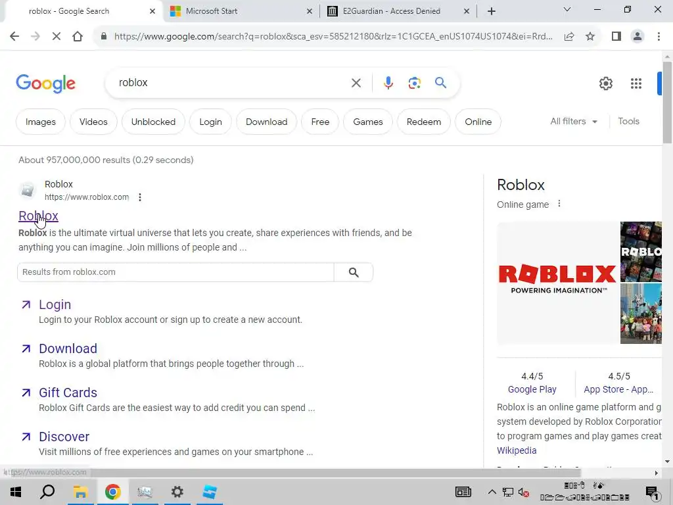Apply the Free search chip
Image resolution: width=673 pixels, height=505 pixels.
click(320, 122)
